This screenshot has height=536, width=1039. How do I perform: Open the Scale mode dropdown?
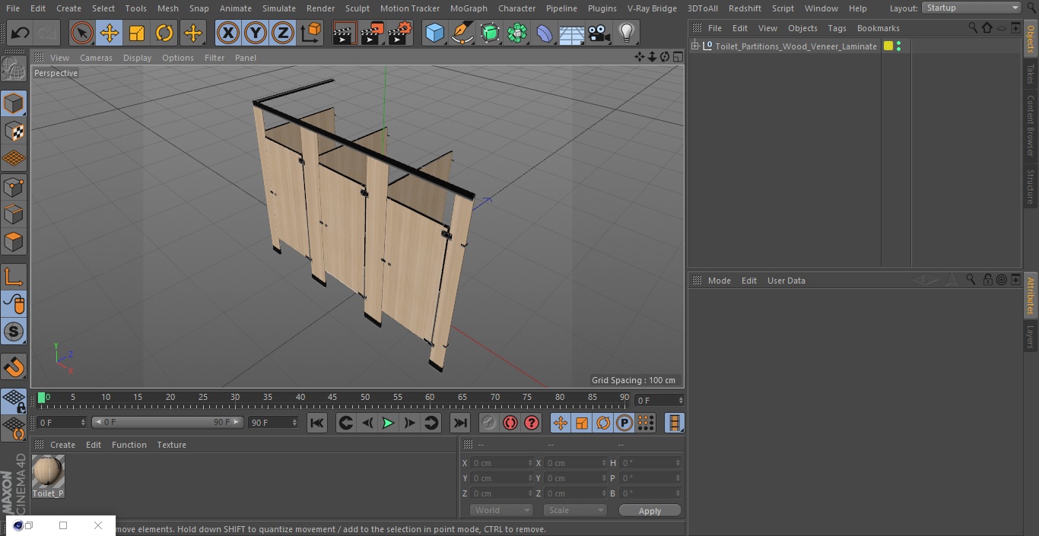pyautogui.click(x=575, y=510)
